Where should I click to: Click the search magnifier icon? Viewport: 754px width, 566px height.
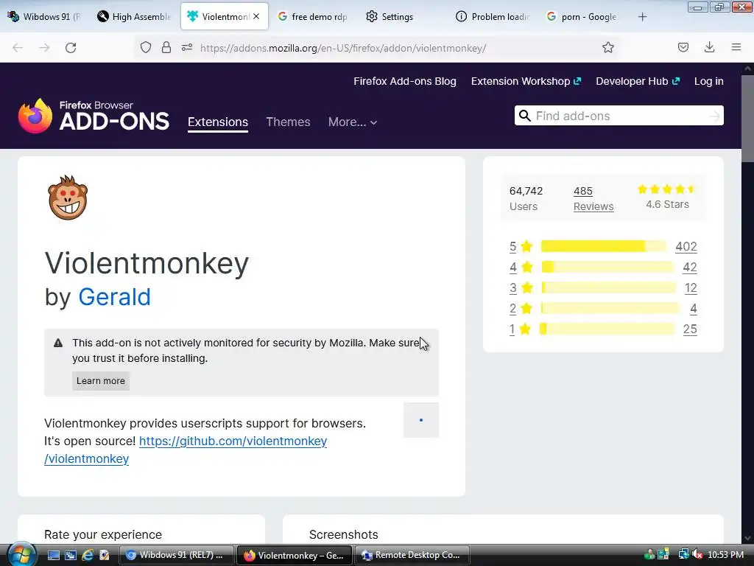[524, 116]
